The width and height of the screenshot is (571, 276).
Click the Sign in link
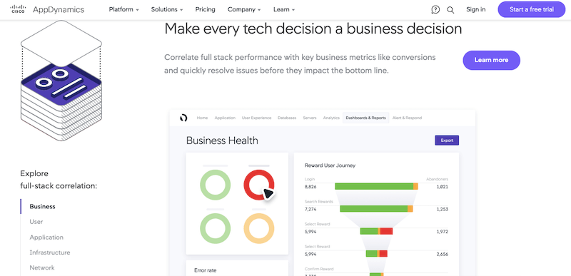pyautogui.click(x=475, y=9)
